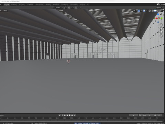Open Global transform orientation dropdown

(58, 8)
